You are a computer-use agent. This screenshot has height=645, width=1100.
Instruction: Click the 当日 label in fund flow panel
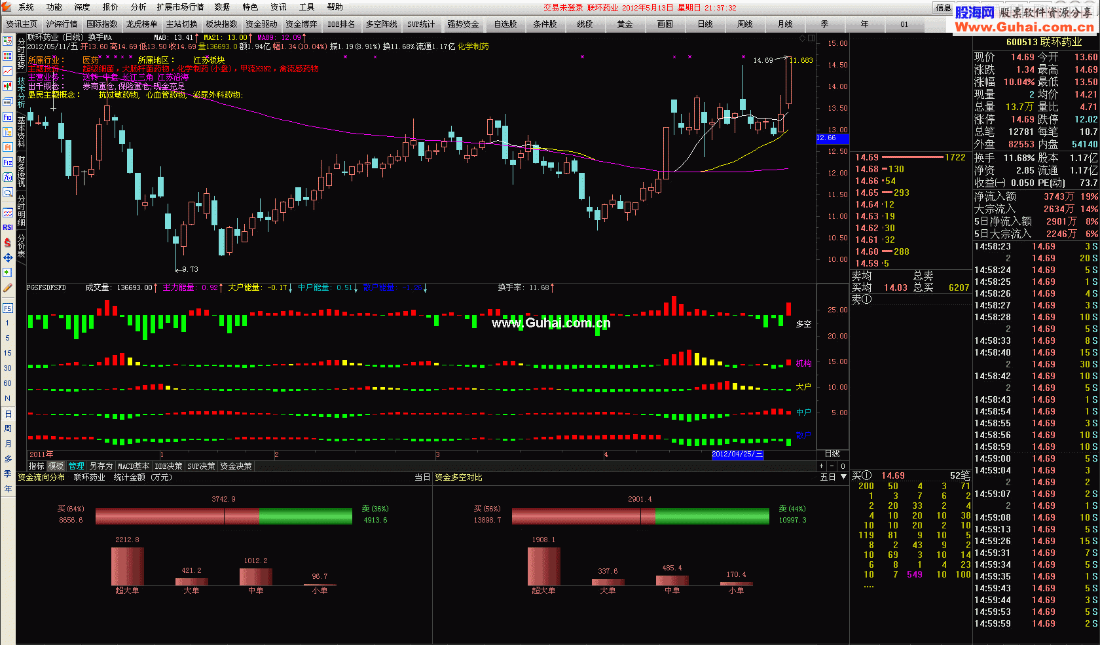coord(422,477)
